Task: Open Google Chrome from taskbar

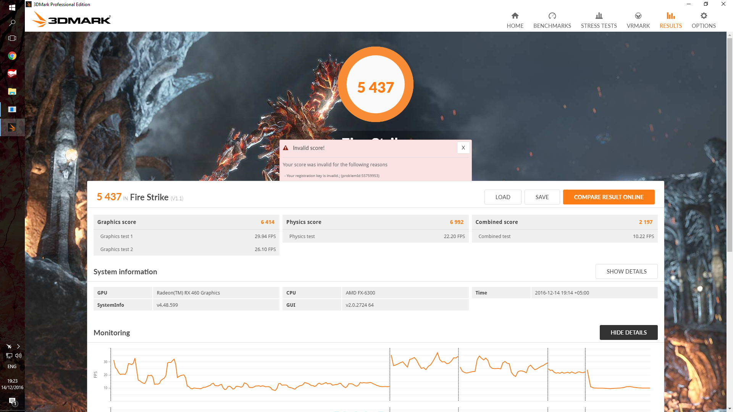Action: click(x=12, y=56)
